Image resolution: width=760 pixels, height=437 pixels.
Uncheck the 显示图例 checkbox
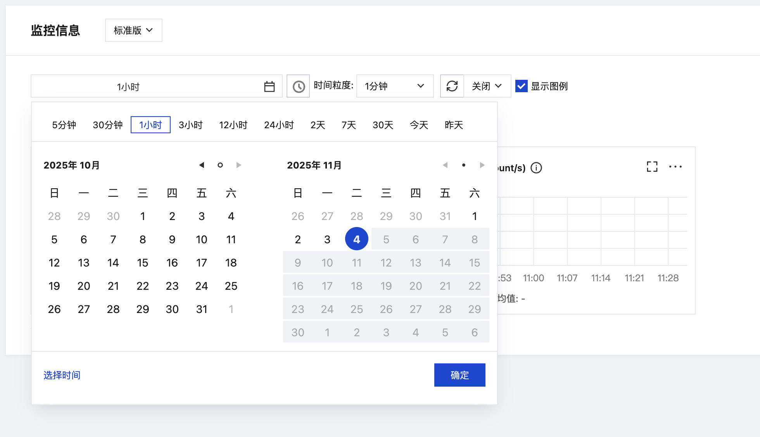coord(522,86)
